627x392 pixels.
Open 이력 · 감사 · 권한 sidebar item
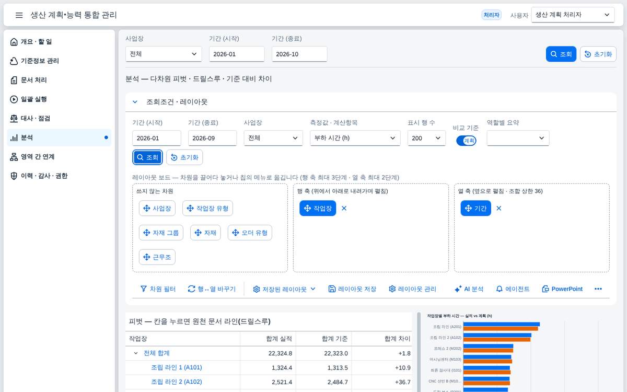coord(59,176)
